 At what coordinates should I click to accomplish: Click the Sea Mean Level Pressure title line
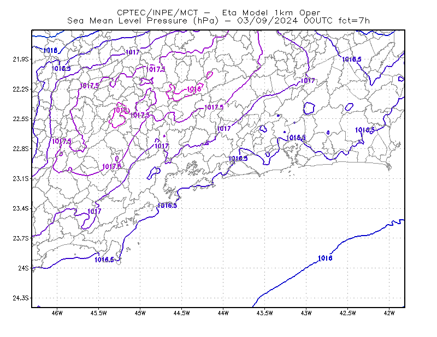(218, 21)
